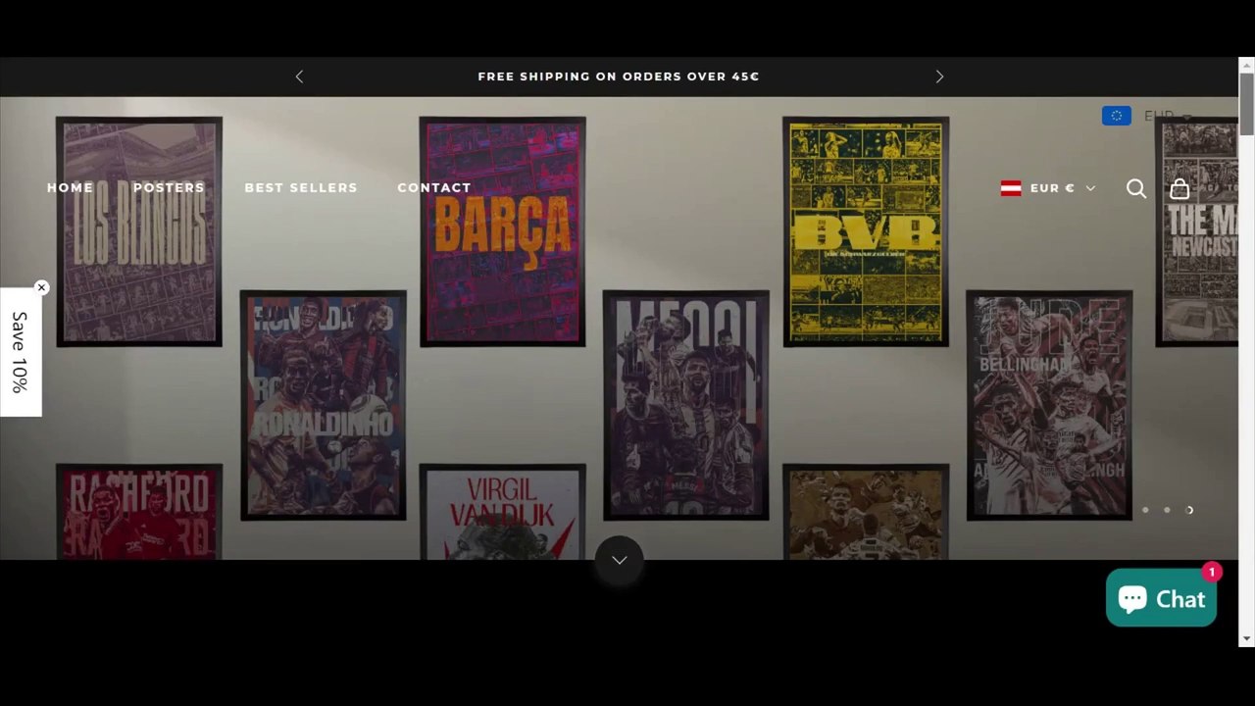Click the Messi poster
Screen dimensions: 1255x706
click(686, 405)
